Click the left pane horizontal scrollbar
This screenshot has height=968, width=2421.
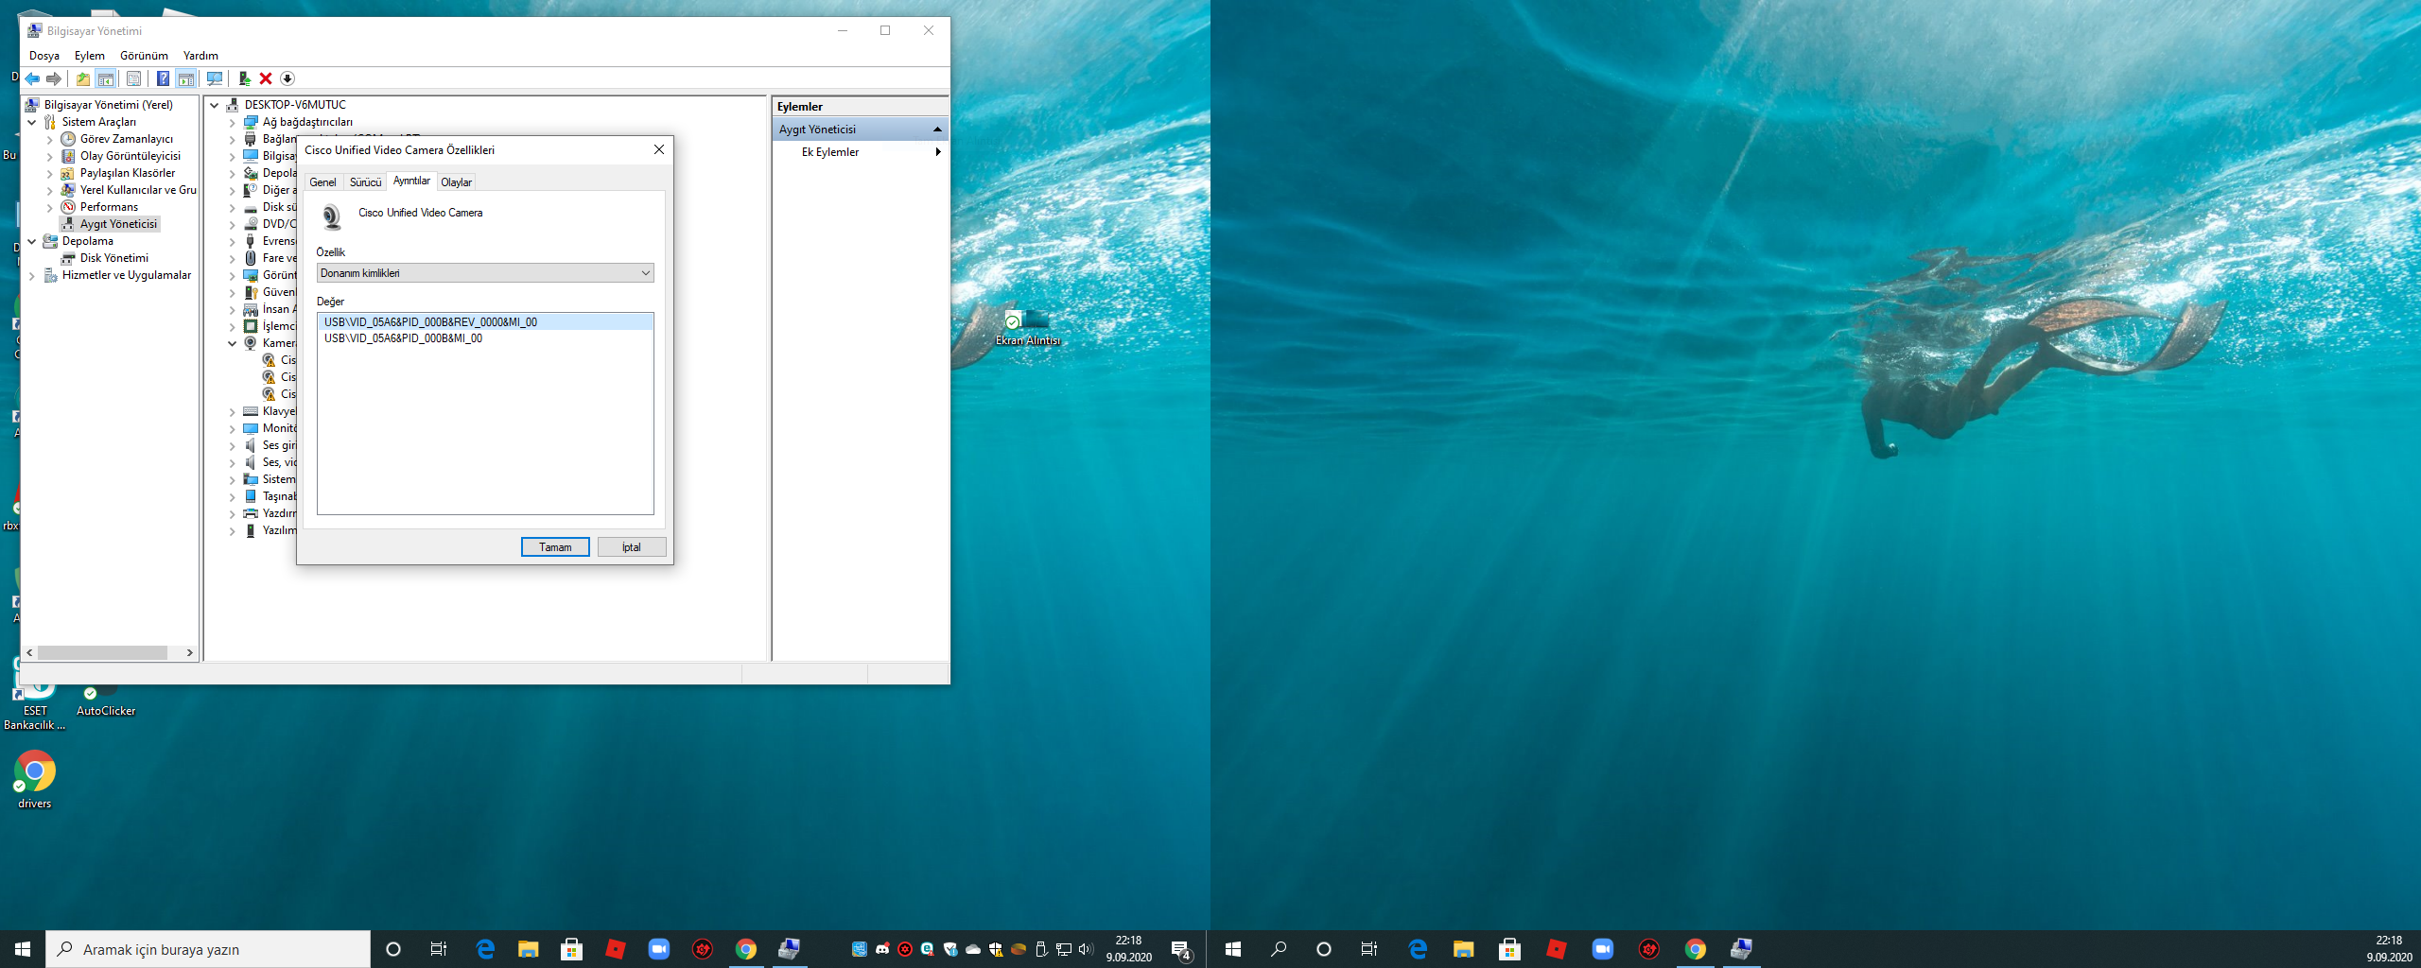pos(102,652)
